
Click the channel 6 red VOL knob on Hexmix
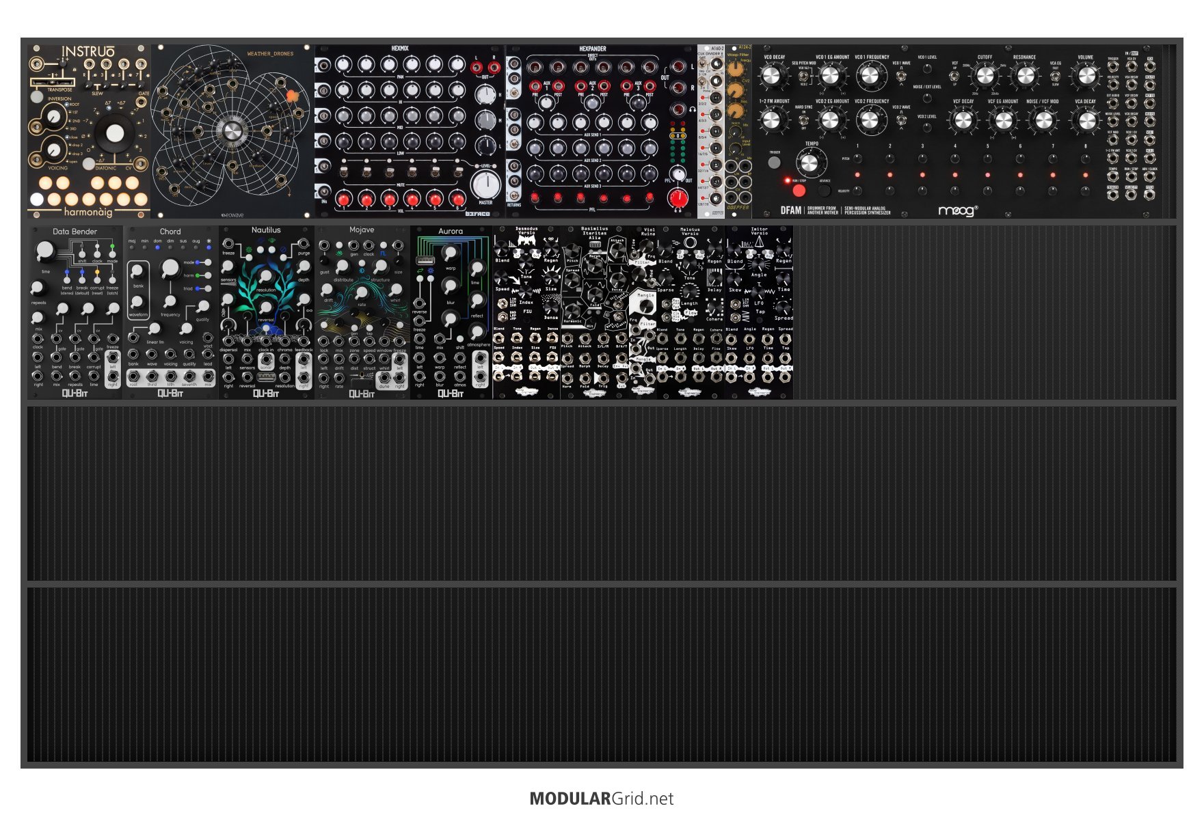pos(458,199)
